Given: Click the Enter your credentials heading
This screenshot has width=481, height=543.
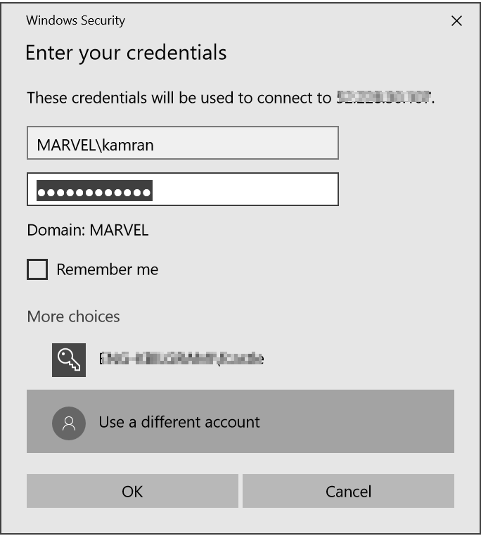Looking at the screenshot, I should pyautogui.click(x=126, y=53).
